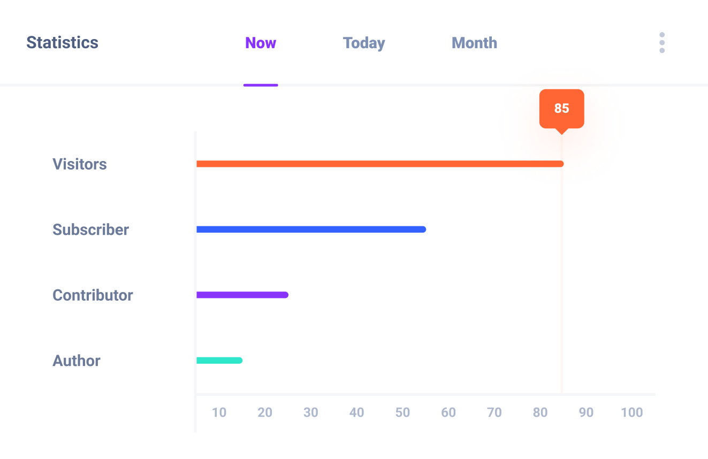Viewport: 708px width, 459px height.
Task: Click the 85 value tooltip
Action: coord(561,109)
